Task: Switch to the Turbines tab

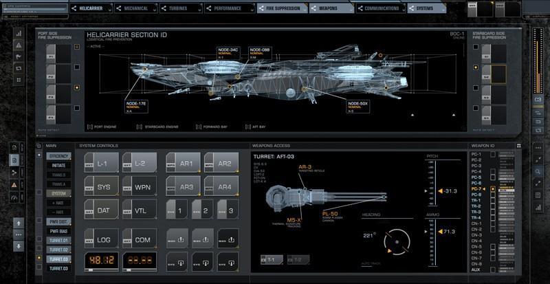Action: [181, 8]
